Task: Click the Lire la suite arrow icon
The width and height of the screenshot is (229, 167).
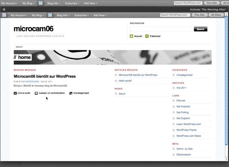Action: pos(15,93)
